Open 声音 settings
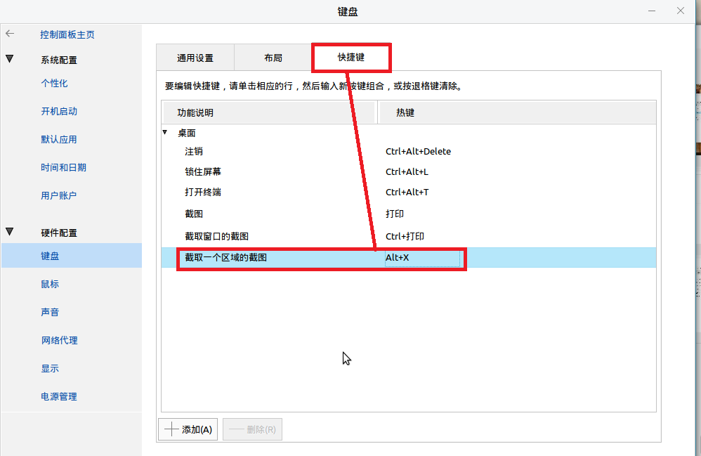This screenshot has width=701, height=456. (50, 312)
